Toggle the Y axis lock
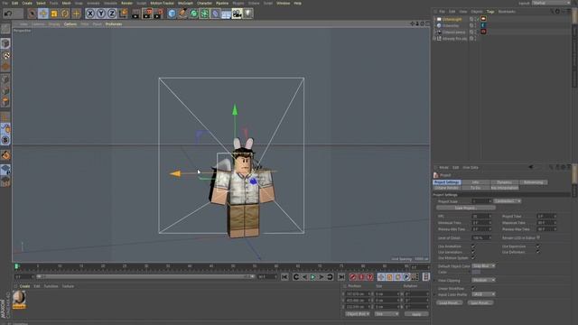 (101, 14)
